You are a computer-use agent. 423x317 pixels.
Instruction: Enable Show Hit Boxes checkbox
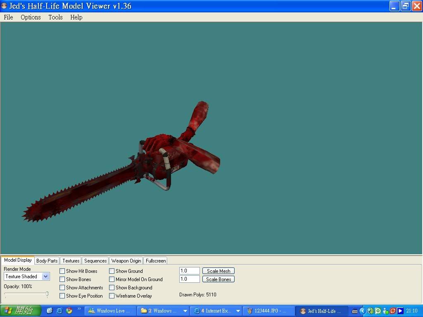pos(62,271)
